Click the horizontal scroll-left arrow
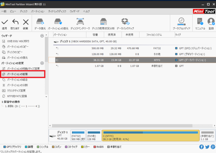This screenshot has width=216, height=153. point(50,125)
